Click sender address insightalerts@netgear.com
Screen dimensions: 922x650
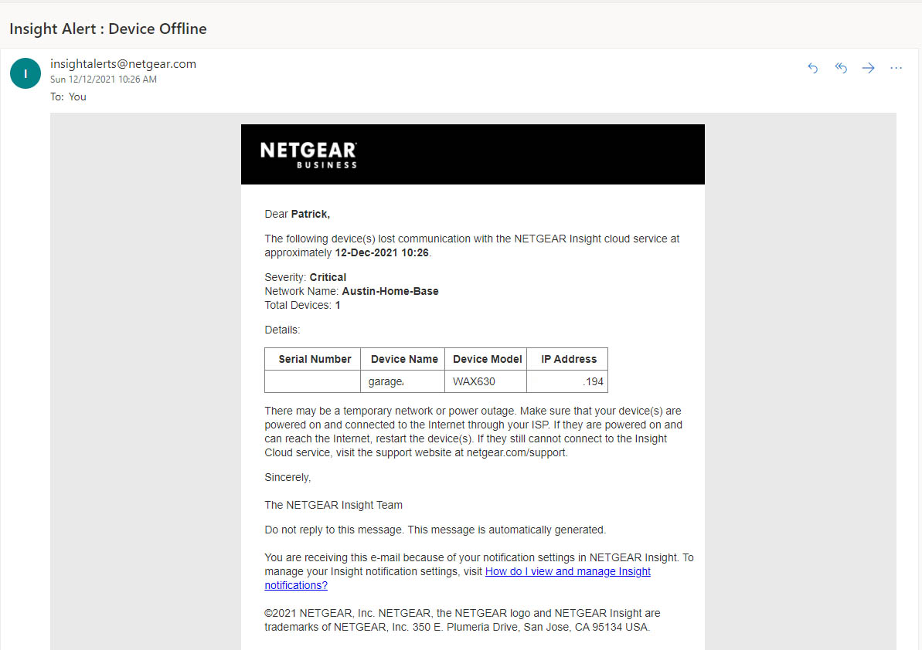click(123, 64)
